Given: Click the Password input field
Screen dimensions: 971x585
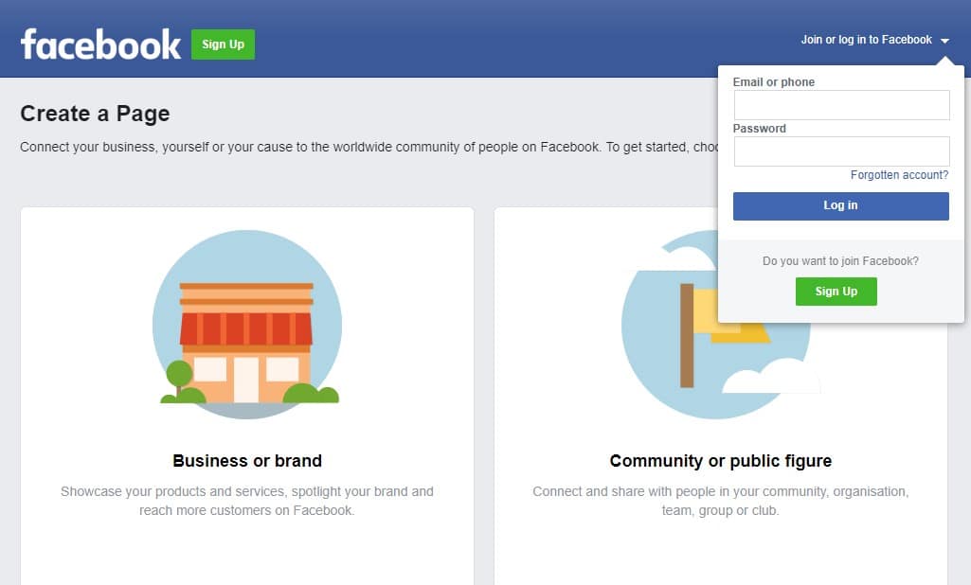Looking at the screenshot, I should pyautogui.click(x=841, y=151).
